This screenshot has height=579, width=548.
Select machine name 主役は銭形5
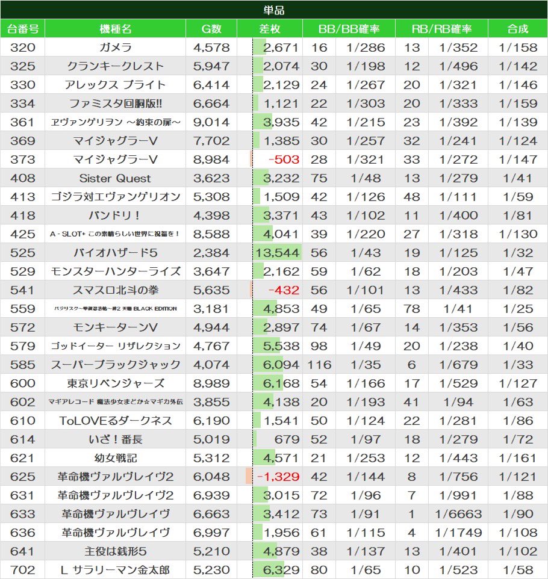coord(115,551)
